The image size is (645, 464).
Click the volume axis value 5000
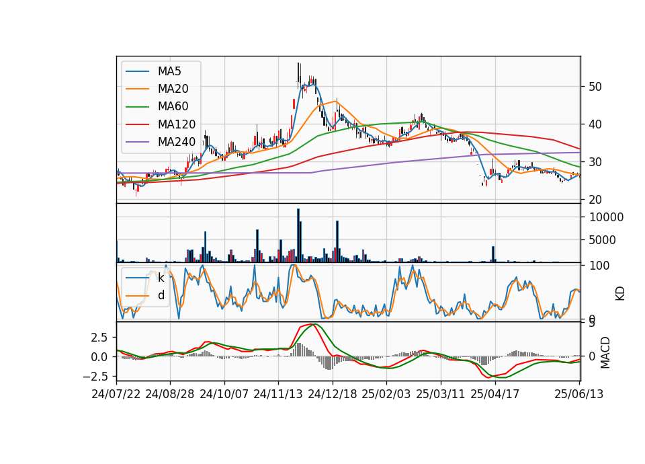point(602,240)
